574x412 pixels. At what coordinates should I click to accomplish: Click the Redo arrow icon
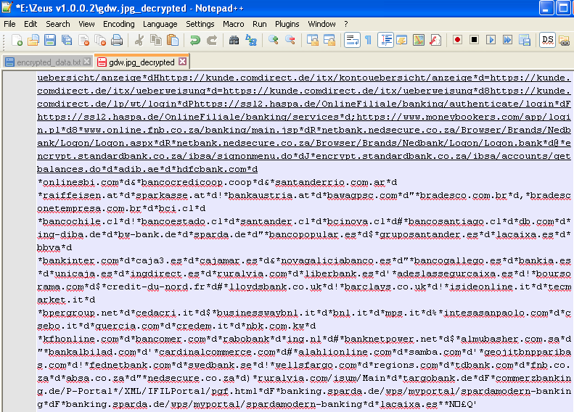pos(212,40)
